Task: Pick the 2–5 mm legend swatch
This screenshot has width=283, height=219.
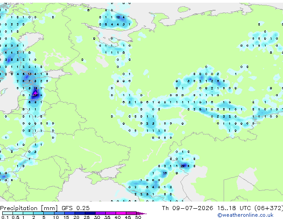Action: [38, 213]
